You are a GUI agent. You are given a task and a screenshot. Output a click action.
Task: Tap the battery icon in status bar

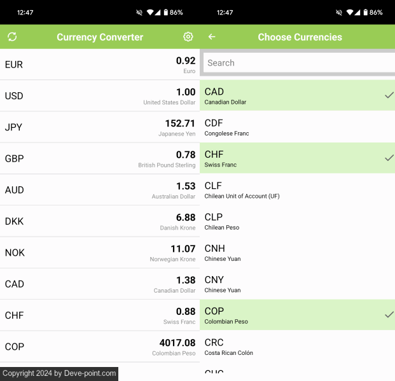pyautogui.click(x=165, y=12)
